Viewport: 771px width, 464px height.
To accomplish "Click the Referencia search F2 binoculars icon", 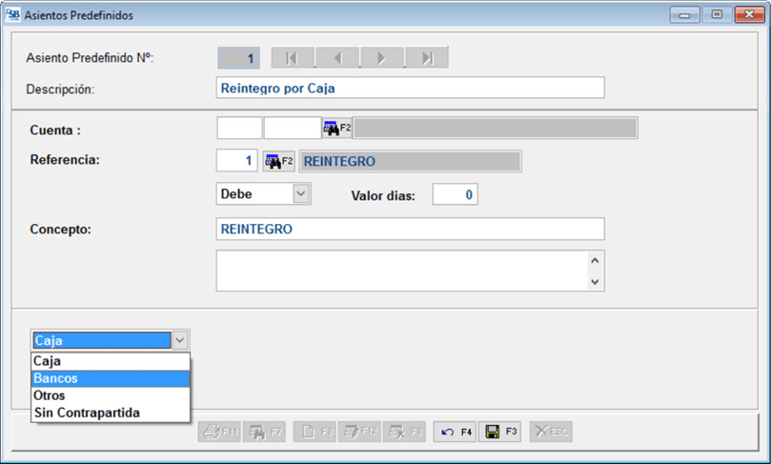I will point(278,161).
